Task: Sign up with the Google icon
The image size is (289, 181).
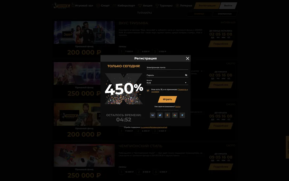Action: point(175,115)
